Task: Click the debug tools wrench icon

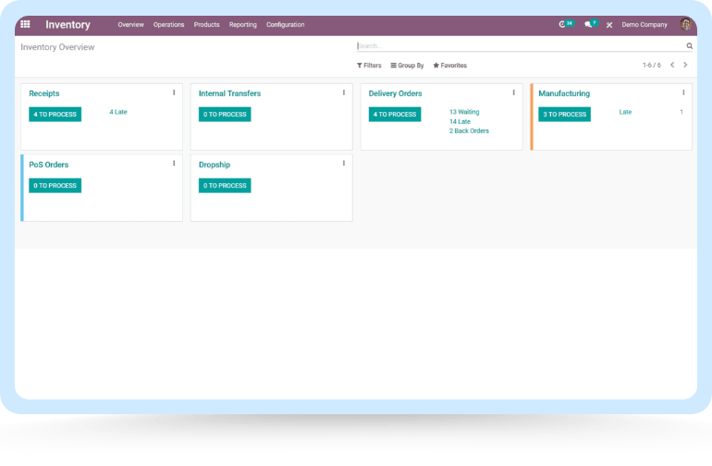Action: pyautogui.click(x=609, y=25)
